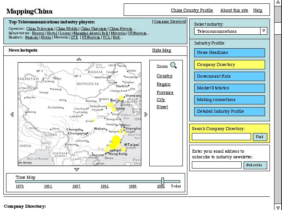Click the hotspot beside Taipei on the map
This screenshot has height=210, width=282.
point(123,149)
